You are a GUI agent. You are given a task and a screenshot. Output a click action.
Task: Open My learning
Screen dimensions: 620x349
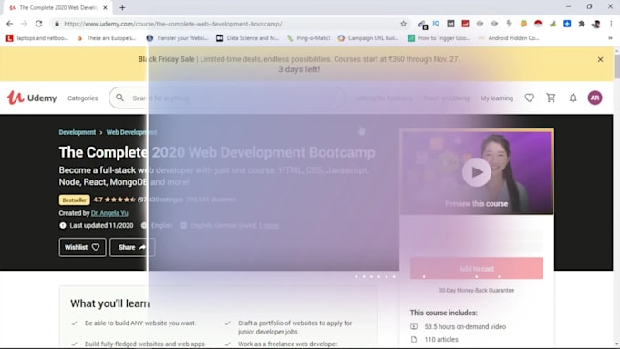497,98
